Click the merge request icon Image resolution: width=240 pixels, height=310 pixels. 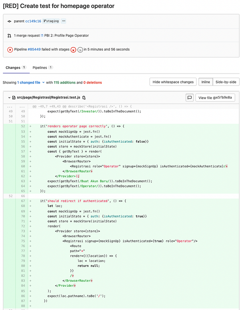tap(9, 36)
